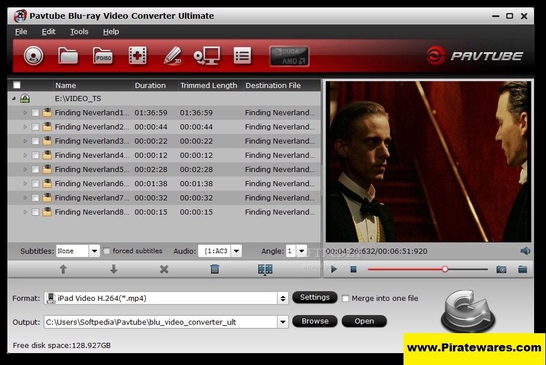The image size is (546, 365).
Task: Open the Edit menu
Action: point(48,31)
